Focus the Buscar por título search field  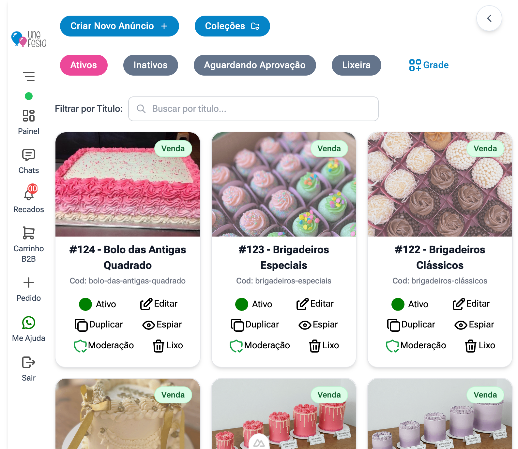coord(253,109)
